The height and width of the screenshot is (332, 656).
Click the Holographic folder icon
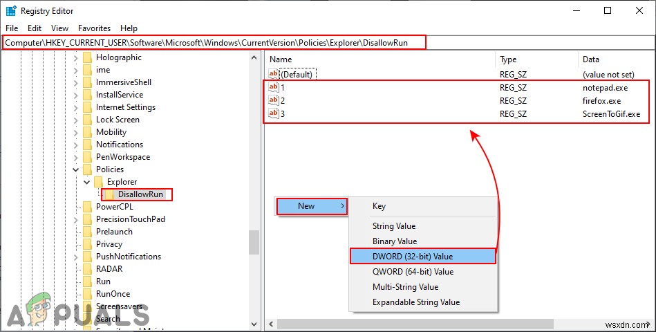coord(87,57)
